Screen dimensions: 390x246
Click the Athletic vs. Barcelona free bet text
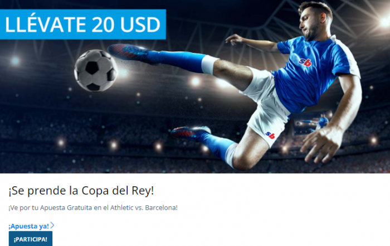click(x=93, y=208)
